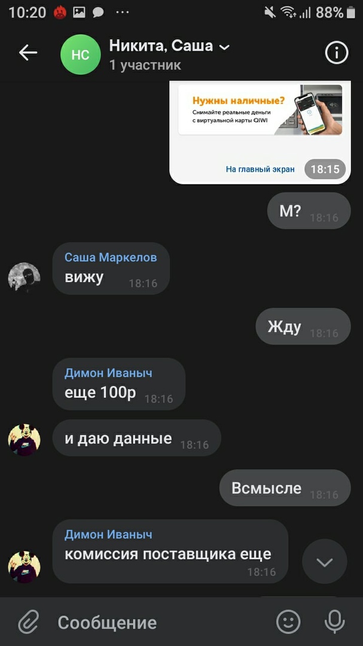Tap the back arrow icon

click(x=28, y=53)
